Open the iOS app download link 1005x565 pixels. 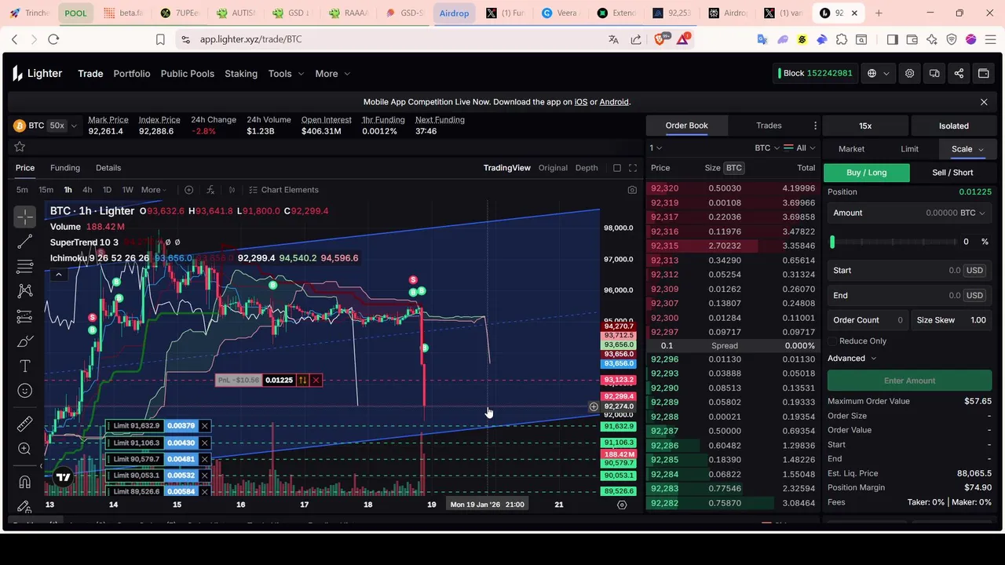[x=581, y=102]
